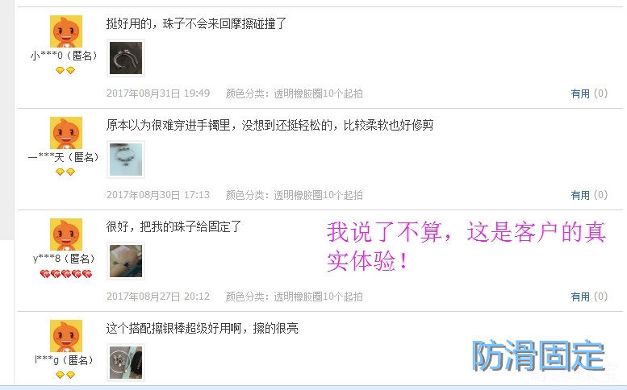Click username 小***0（匿名）
Screen dimensions: 627x390
pyautogui.click(x=65, y=56)
